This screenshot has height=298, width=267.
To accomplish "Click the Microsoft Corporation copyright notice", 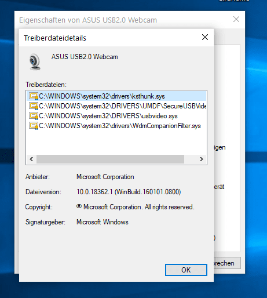I will click(x=136, y=207).
